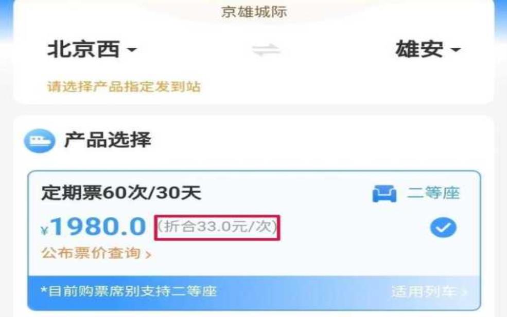Click the 请选择产品指定发到站 hint text
Screen dimensions: 507x317
(124, 86)
